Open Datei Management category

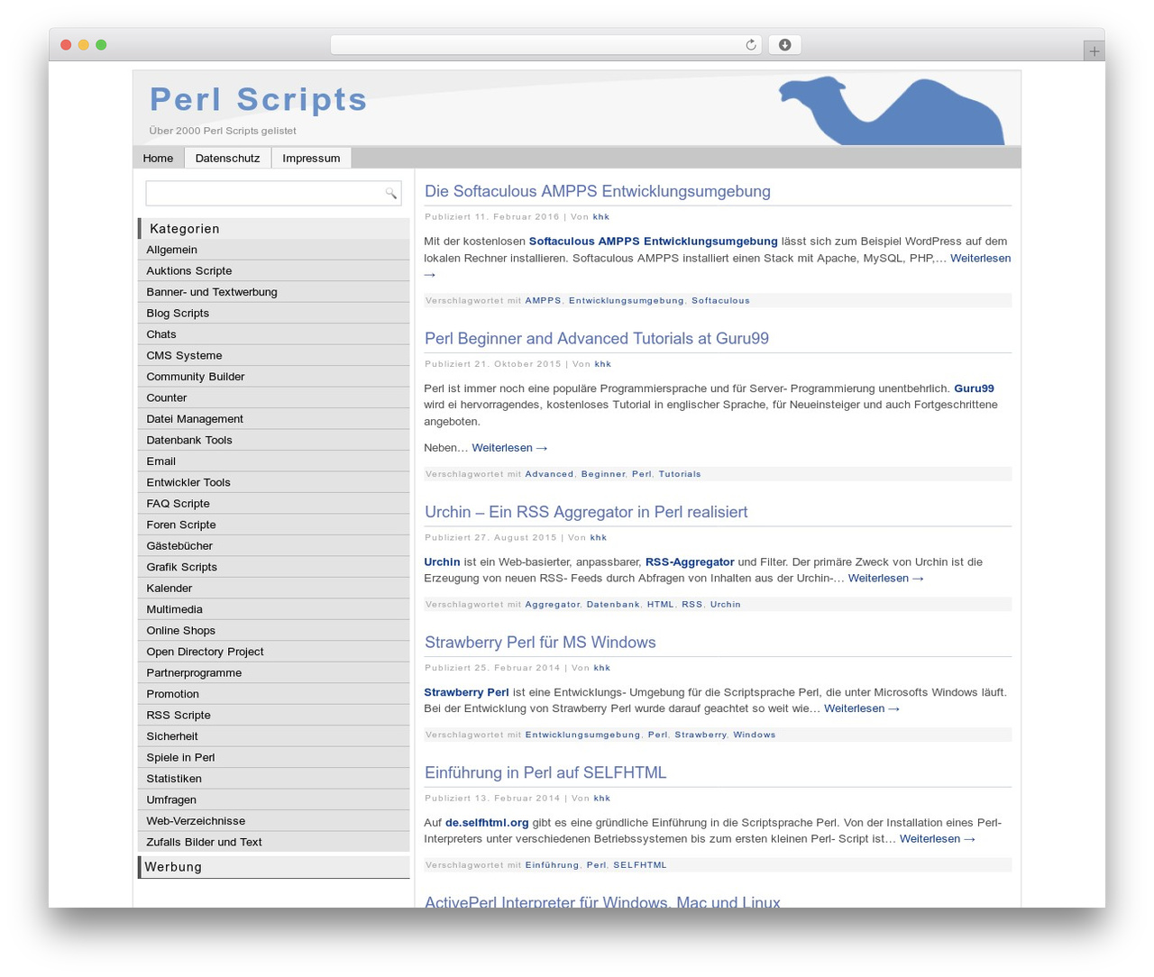coord(274,419)
